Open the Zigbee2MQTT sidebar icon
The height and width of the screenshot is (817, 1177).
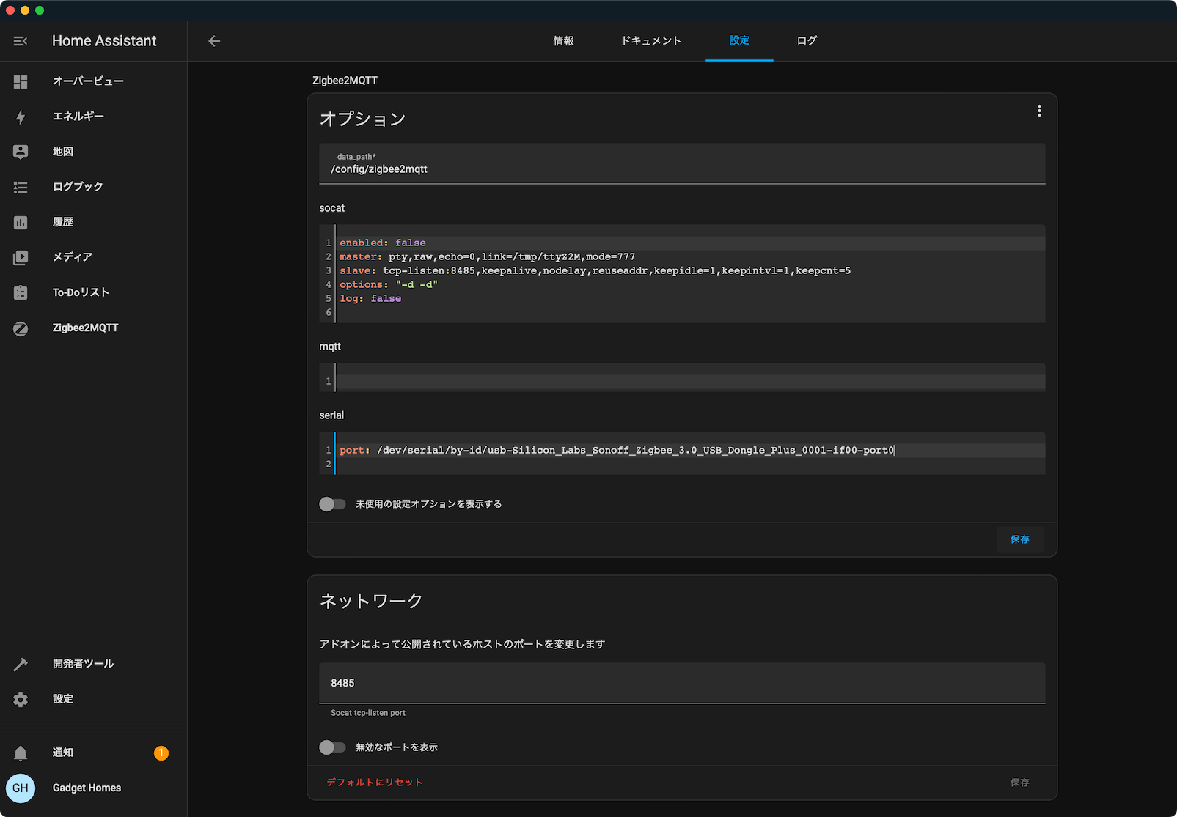21,328
